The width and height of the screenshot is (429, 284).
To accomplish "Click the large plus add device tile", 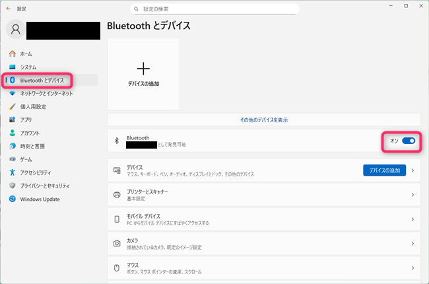I will (143, 73).
